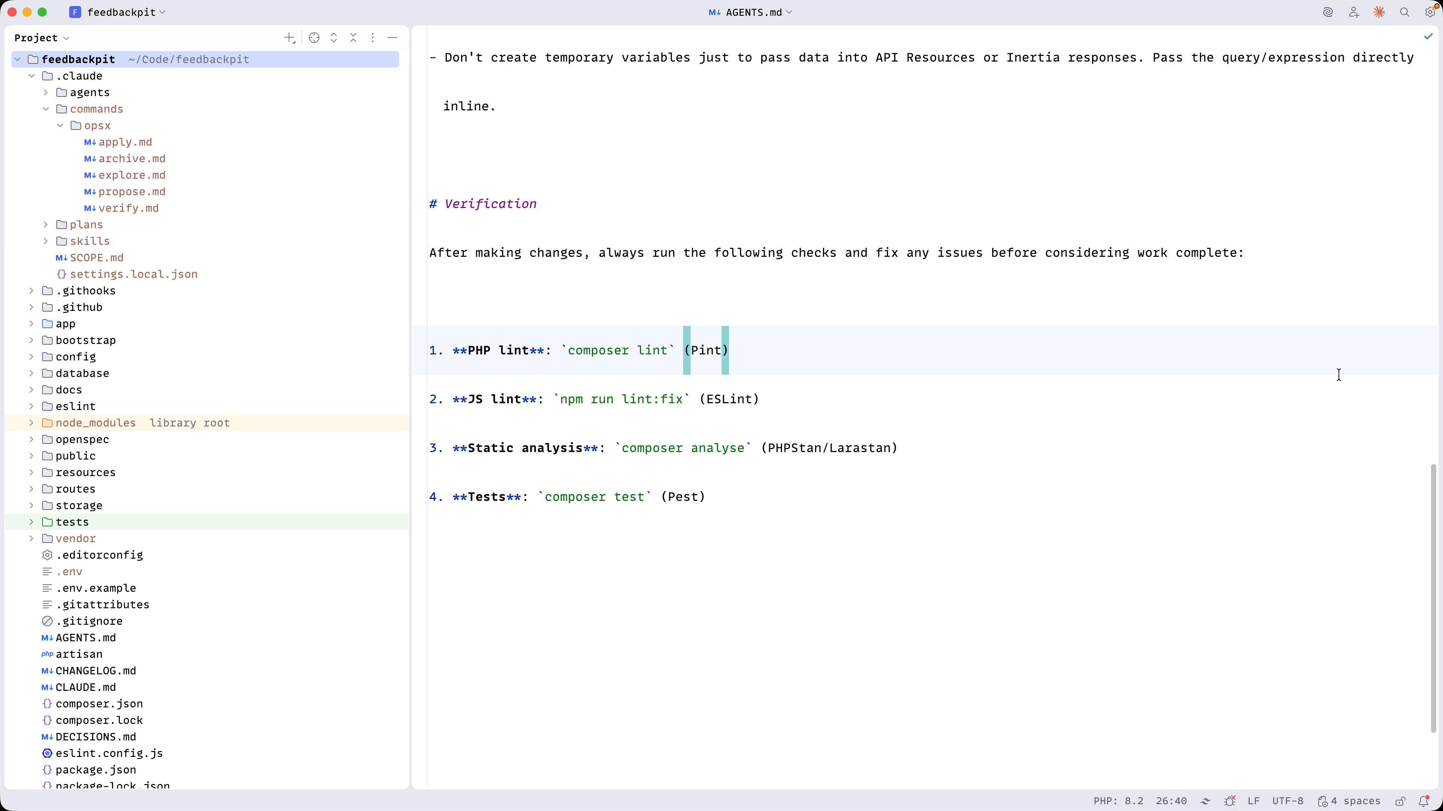Click the editor vertical scrollbar thumb
The width and height of the screenshot is (1443, 811).
click(x=1434, y=598)
